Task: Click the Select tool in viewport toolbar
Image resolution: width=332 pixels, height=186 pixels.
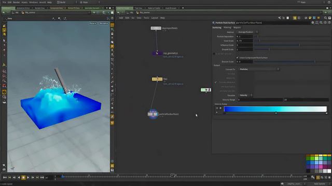Action: (x=4, y=40)
